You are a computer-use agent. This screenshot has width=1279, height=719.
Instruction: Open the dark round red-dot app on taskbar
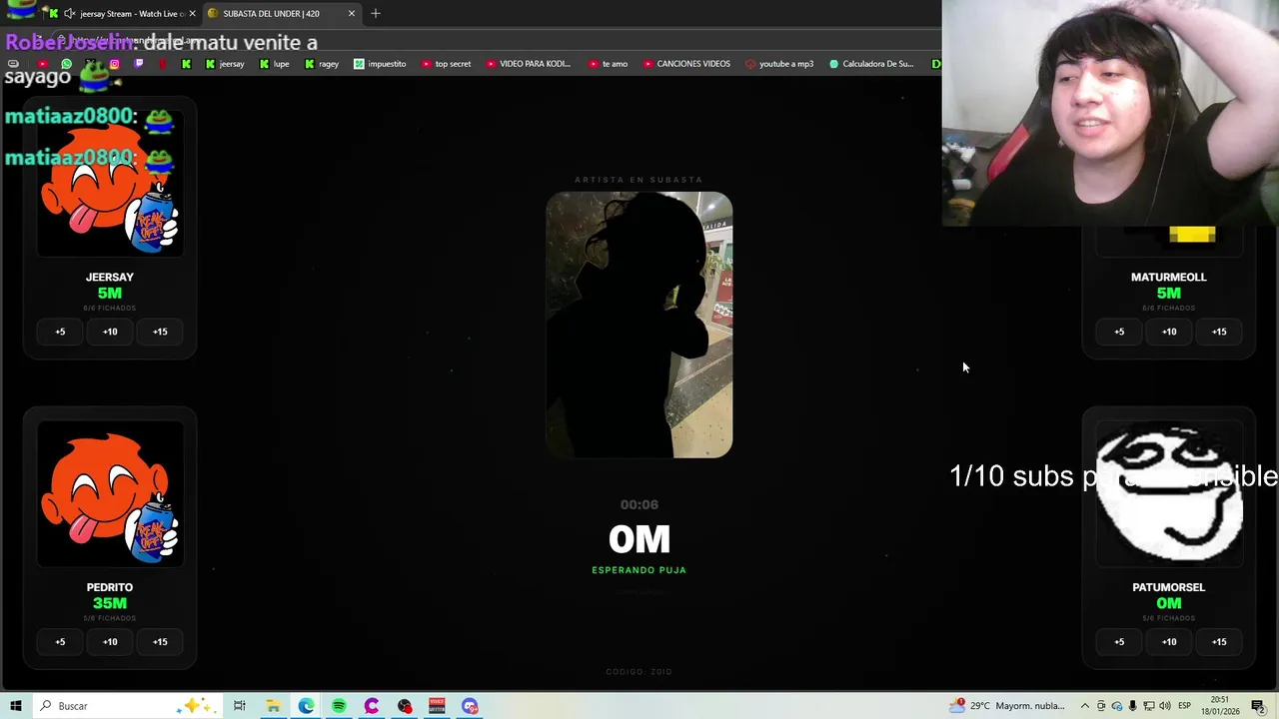405,706
